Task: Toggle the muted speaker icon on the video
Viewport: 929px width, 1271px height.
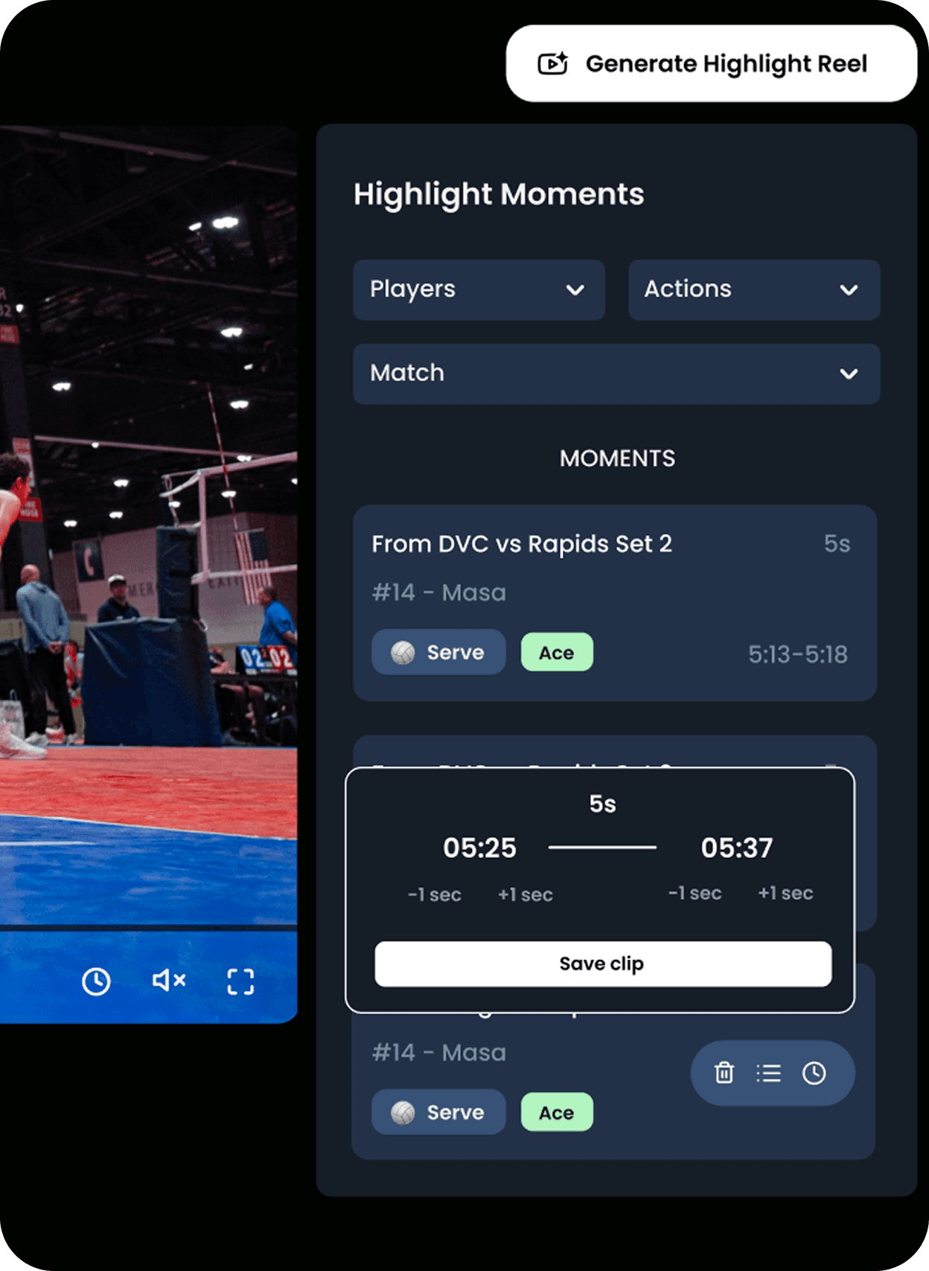Action: point(169,981)
